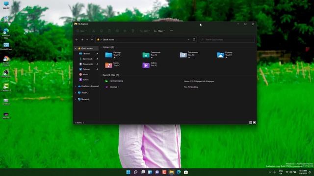The image size is (314, 176).
Task: Select Pictures in the navigation pane
Action: (x=86, y=69)
